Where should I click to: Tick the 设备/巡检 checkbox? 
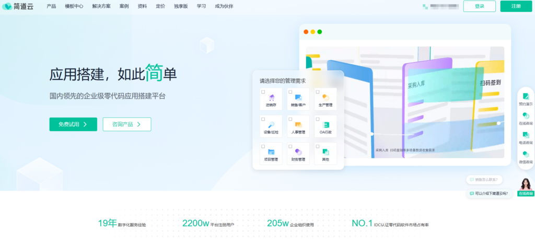coord(263,119)
